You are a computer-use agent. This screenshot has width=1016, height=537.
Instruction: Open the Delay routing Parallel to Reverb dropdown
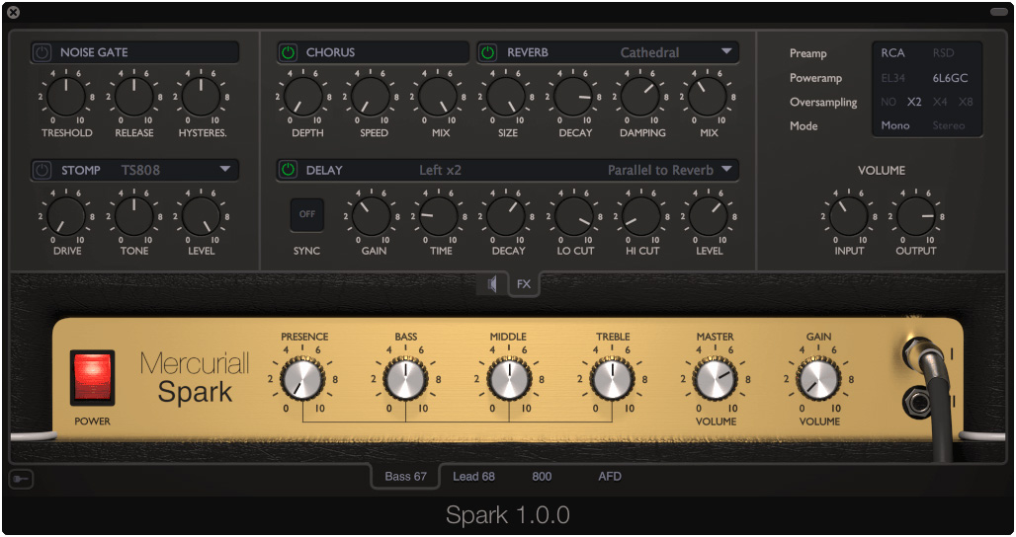click(x=669, y=170)
